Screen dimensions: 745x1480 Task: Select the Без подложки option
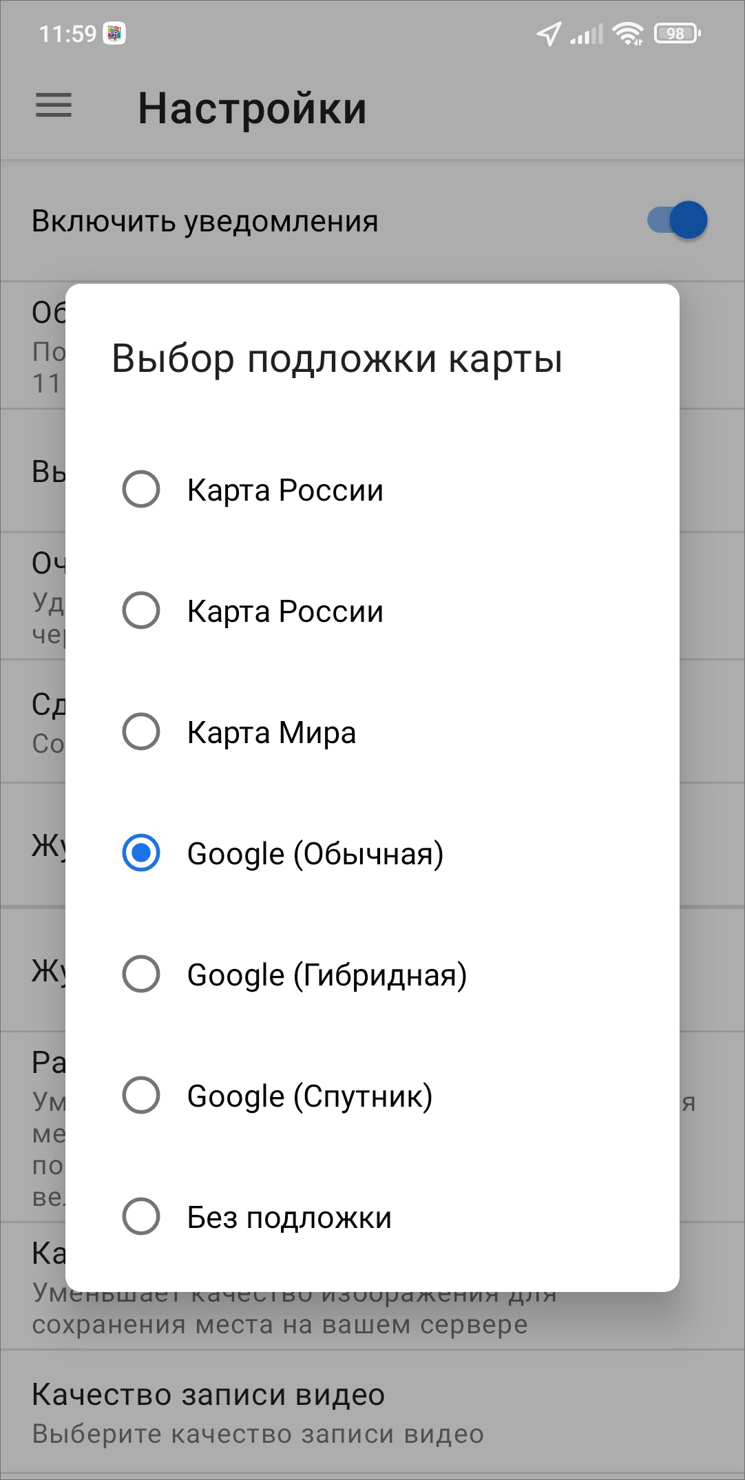[141, 1216]
